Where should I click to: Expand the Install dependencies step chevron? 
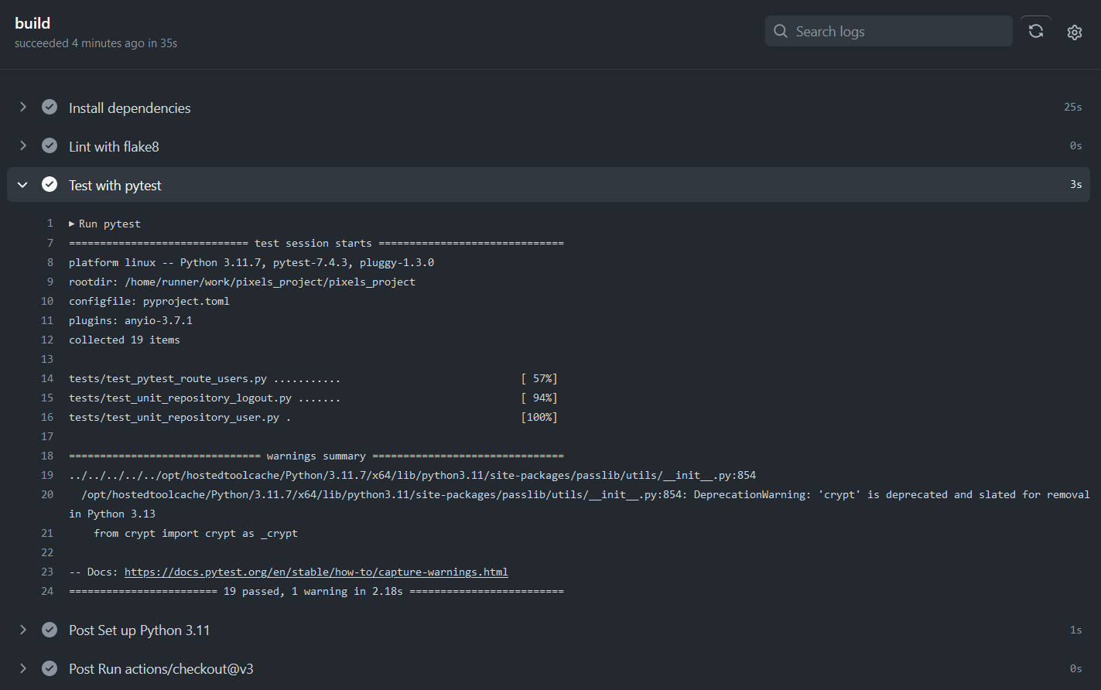23,107
